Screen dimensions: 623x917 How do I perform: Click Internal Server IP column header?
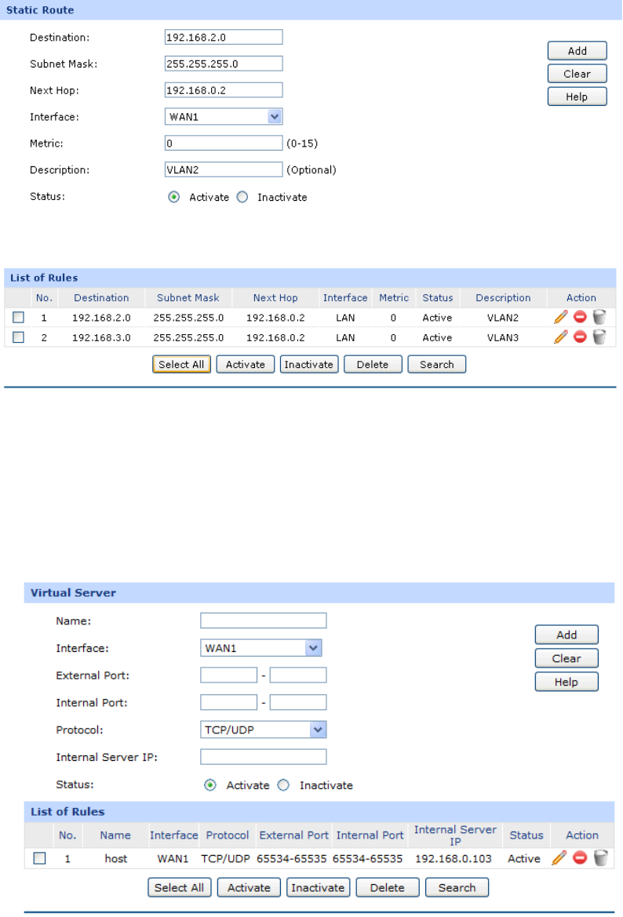(x=455, y=835)
